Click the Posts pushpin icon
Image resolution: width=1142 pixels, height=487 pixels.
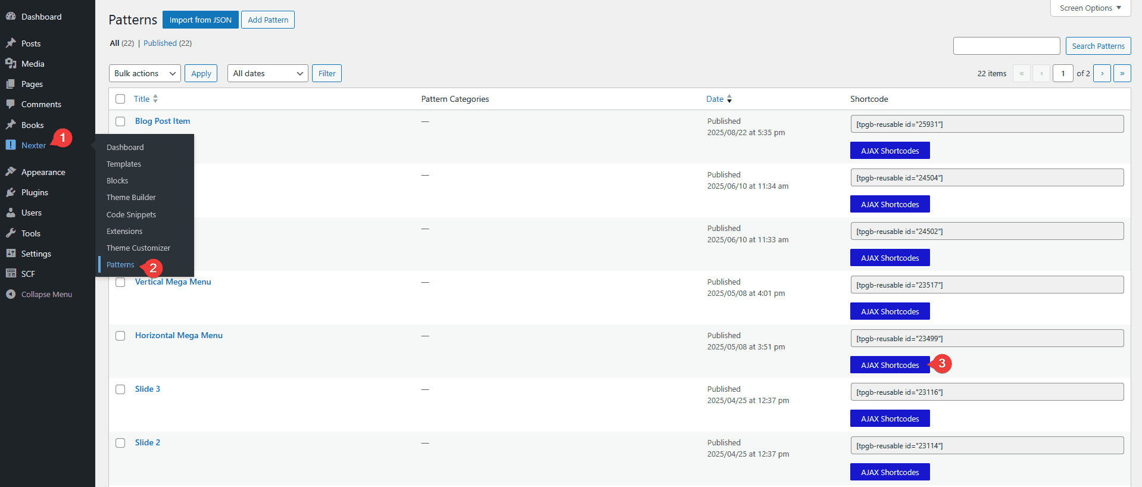click(11, 43)
